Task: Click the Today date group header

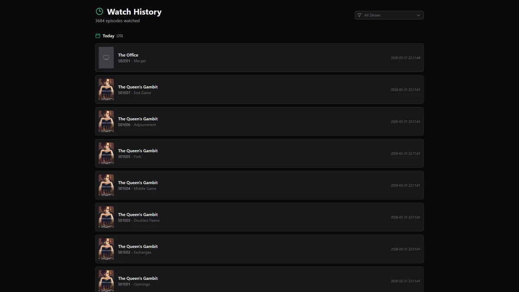Action: [x=108, y=36]
